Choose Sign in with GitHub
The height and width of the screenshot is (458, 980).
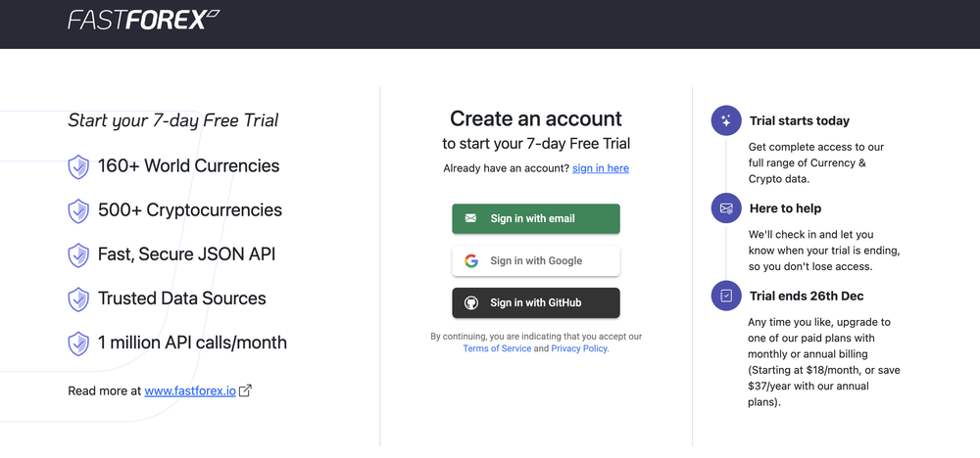coord(536,303)
